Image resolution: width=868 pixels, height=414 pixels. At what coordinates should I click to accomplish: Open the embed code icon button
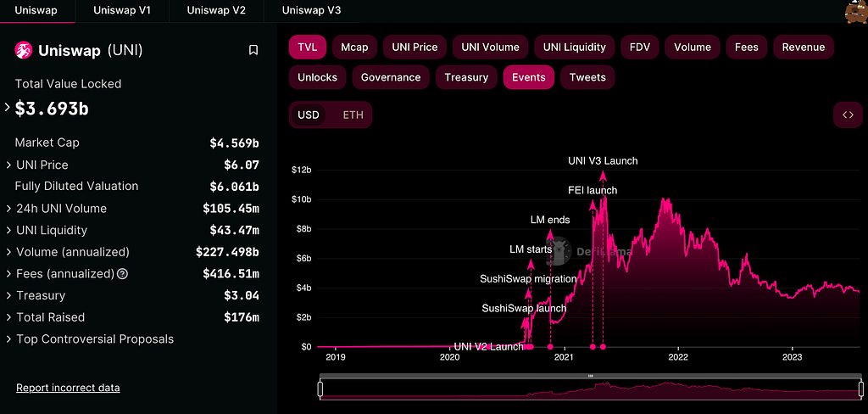[848, 115]
